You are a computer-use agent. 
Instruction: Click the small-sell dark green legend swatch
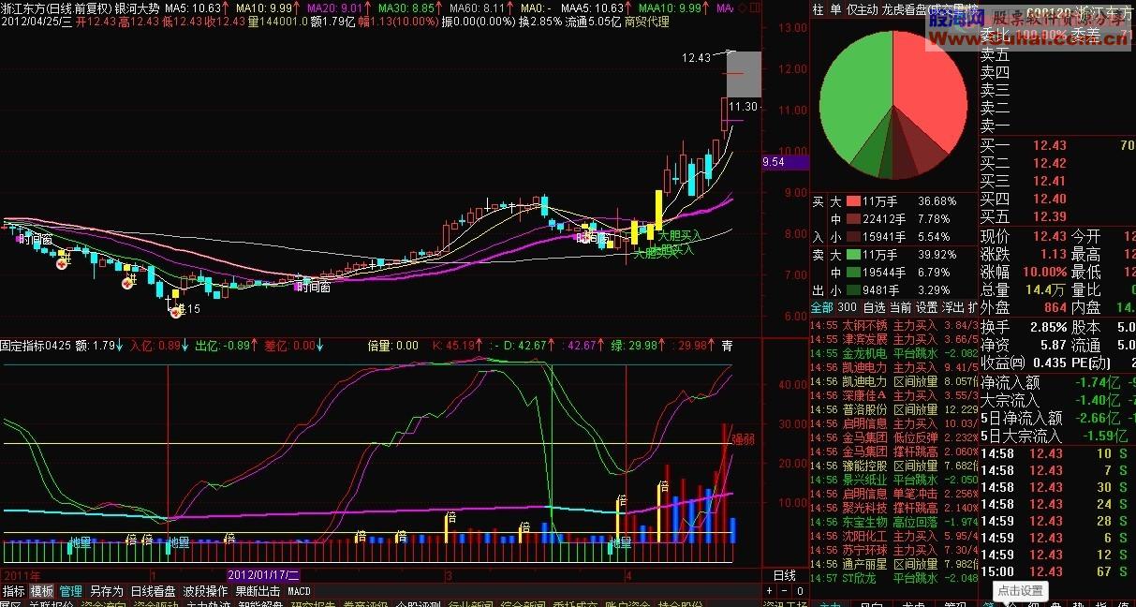(853, 289)
